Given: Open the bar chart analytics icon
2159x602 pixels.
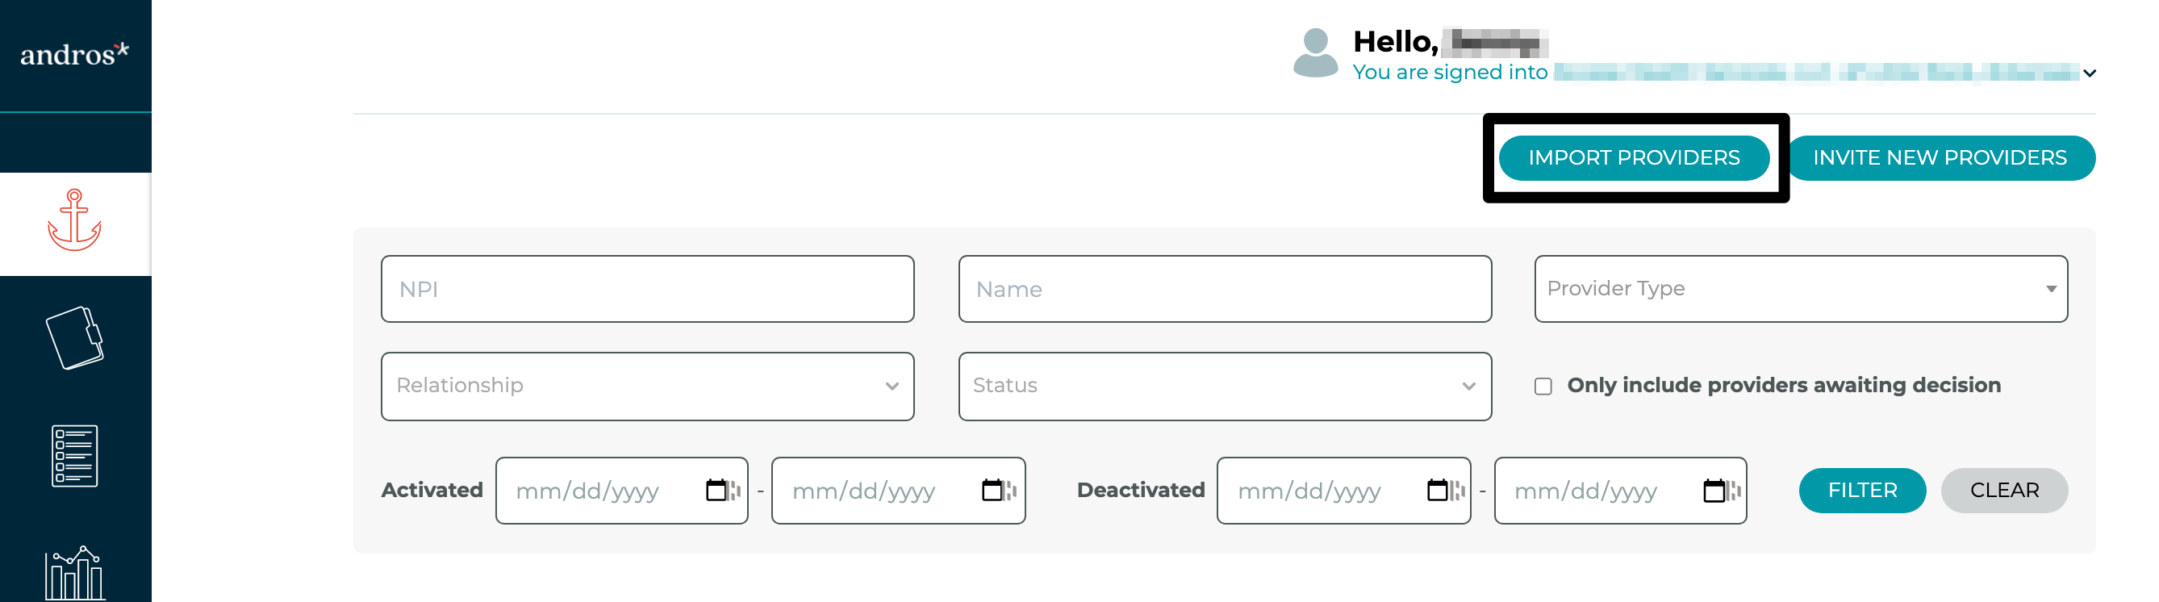Looking at the screenshot, I should 74,574.
